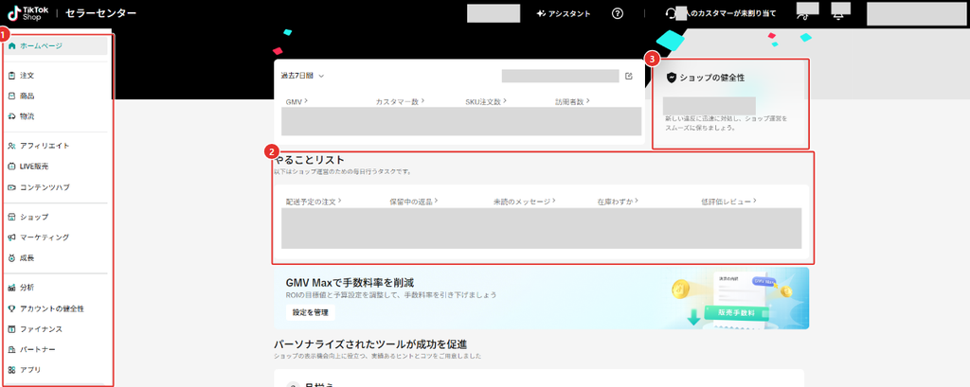
Task: Open the 過去7日間 period dropdown
Action: (x=302, y=76)
